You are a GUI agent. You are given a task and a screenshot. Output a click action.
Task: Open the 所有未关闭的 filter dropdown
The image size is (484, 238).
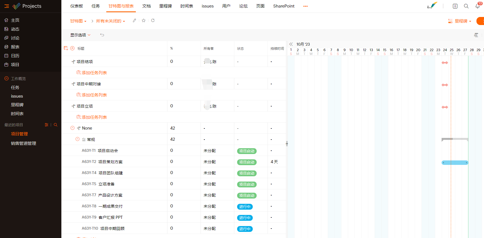pyautogui.click(x=110, y=21)
